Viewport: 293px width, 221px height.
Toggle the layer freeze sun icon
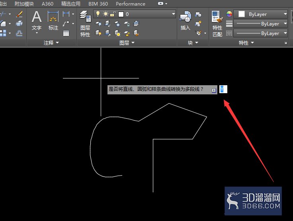coord(105,14)
